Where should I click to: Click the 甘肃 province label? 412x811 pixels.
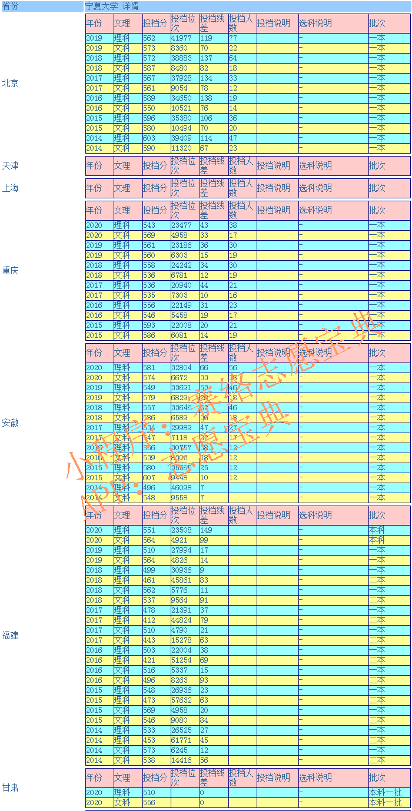pyautogui.click(x=10, y=787)
